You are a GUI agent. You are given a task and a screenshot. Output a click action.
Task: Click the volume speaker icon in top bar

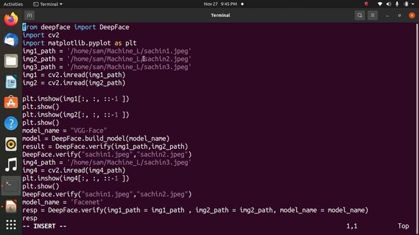pyautogui.click(x=388, y=4)
